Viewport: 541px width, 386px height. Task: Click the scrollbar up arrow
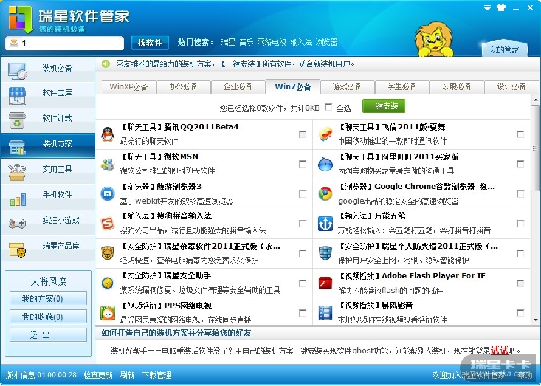(x=535, y=100)
